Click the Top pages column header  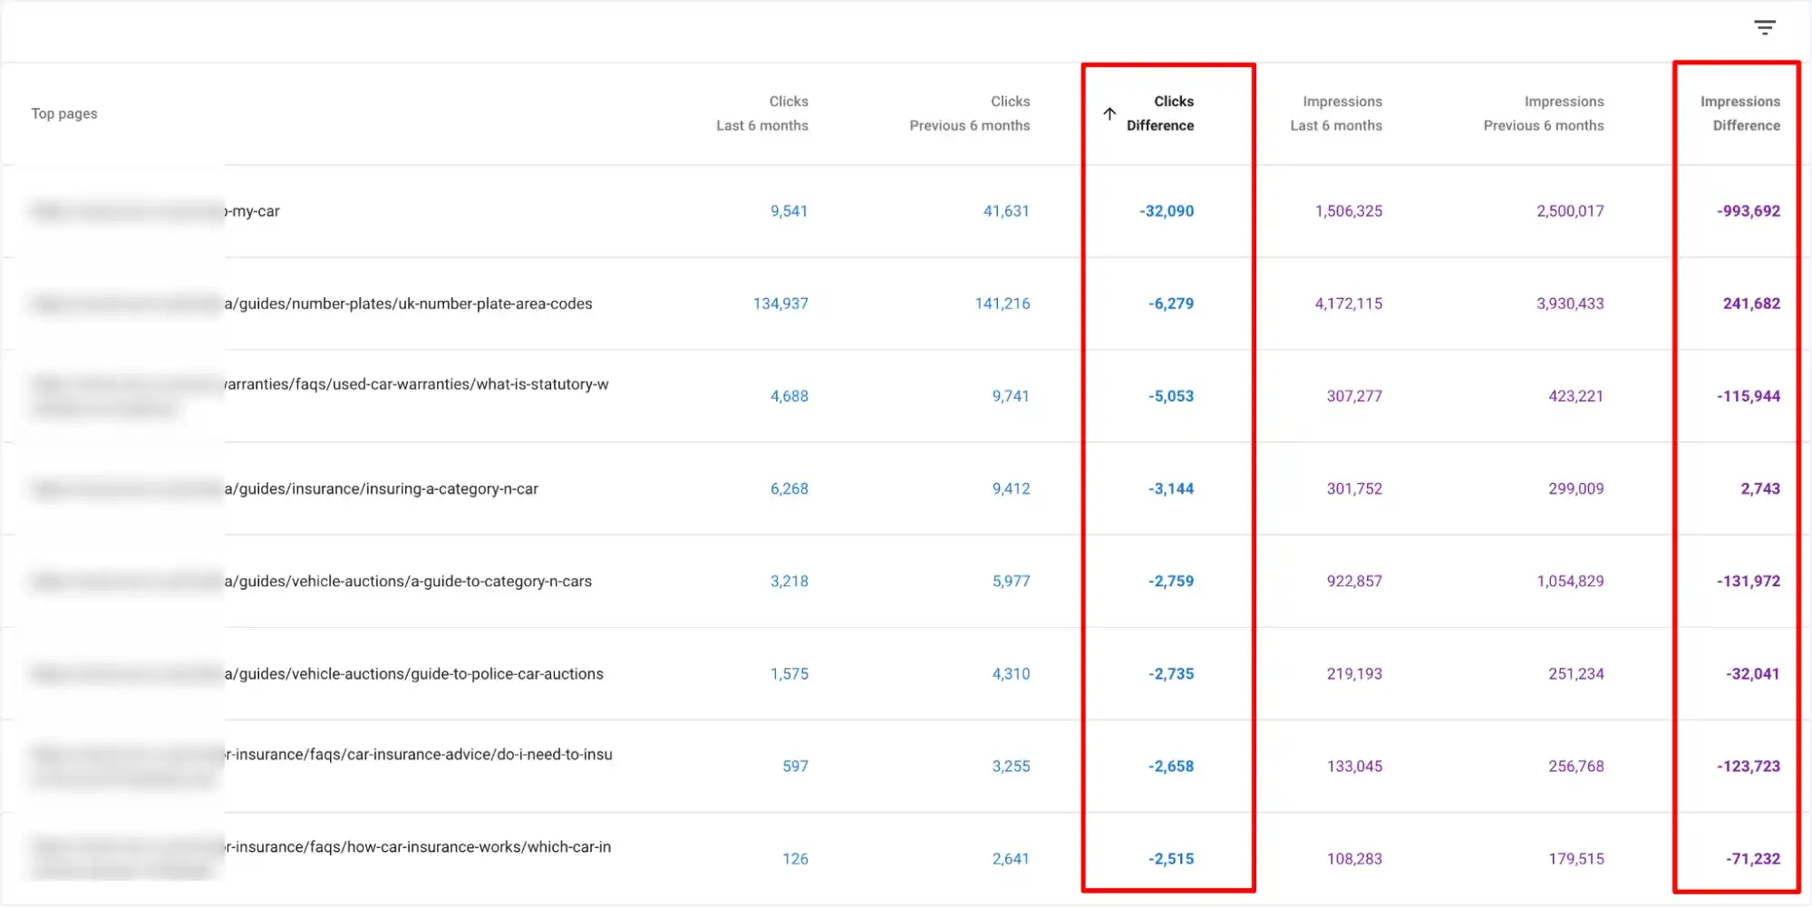tap(64, 114)
